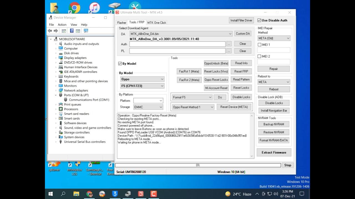The width and height of the screenshot is (355, 199).
Task: Open the Chrome shortcut on the desktop
Action: [74, 7]
